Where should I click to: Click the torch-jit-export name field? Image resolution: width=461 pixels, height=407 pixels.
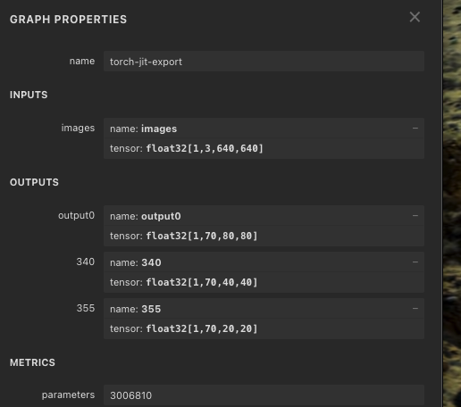click(264, 62)
